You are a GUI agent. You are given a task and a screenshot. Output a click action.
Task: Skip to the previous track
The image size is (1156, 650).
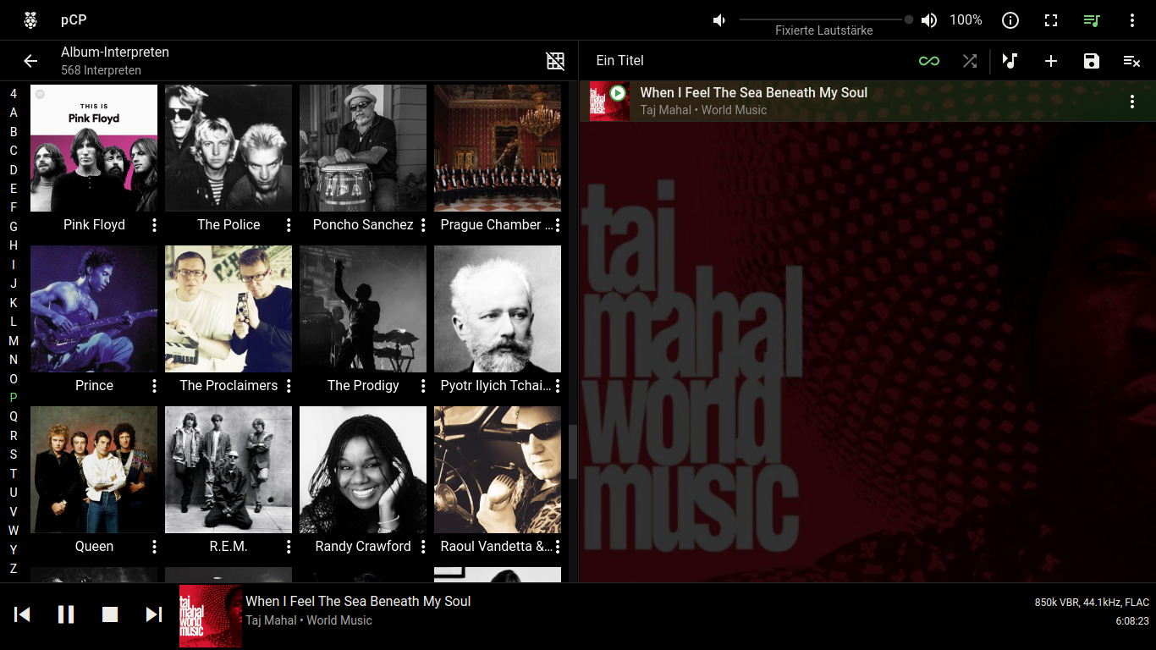[23, 614]
